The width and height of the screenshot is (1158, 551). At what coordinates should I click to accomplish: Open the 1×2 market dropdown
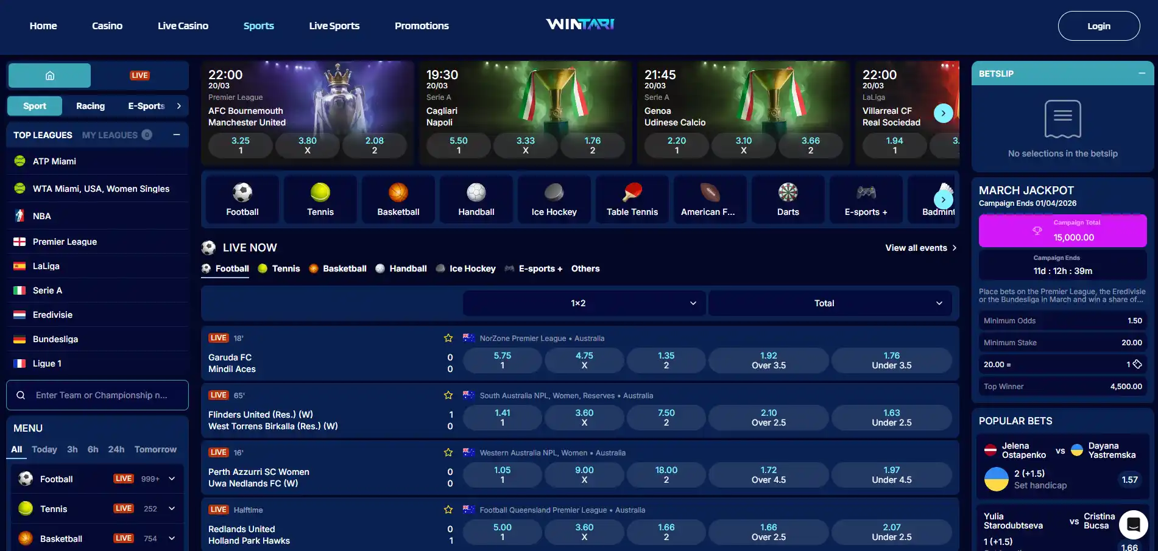584,303
